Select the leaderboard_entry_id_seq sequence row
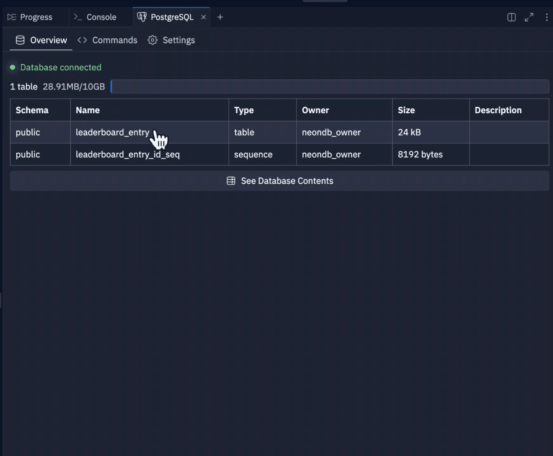 tap(127, 154)
